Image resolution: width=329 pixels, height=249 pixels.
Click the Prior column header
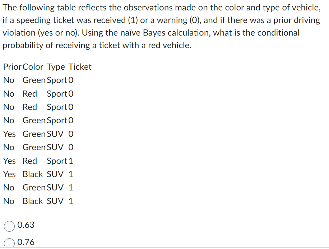[x=12, y=66]
